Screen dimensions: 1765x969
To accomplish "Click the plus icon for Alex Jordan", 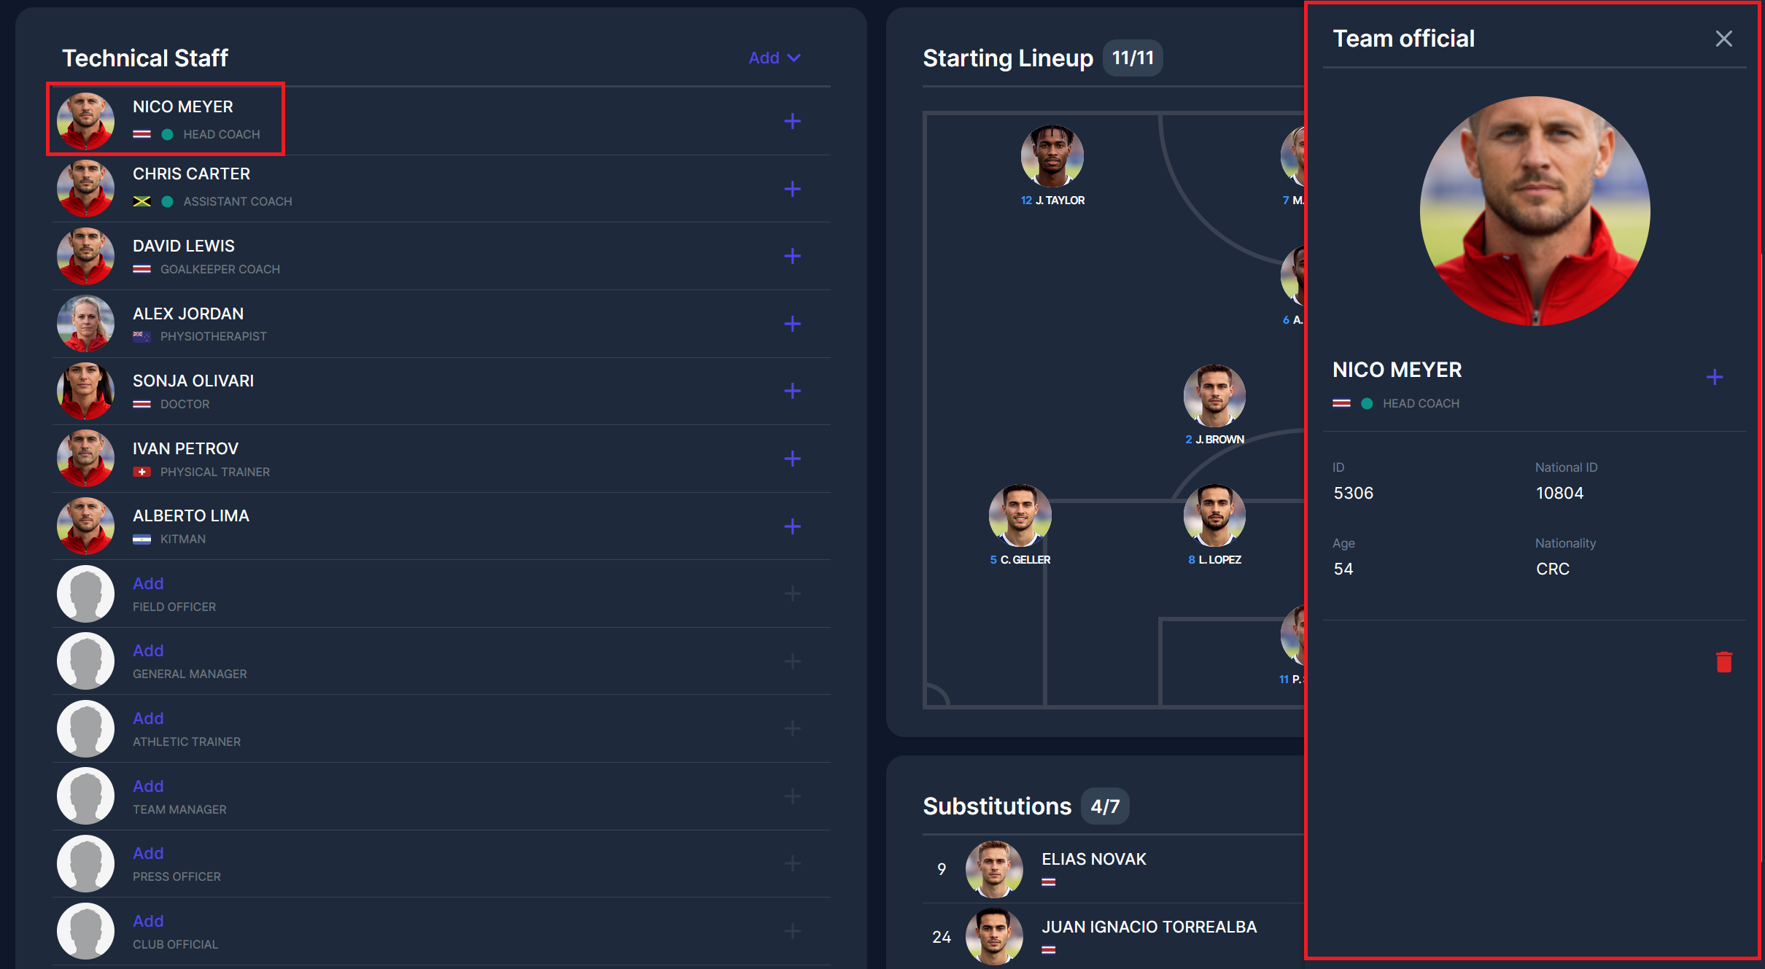I will tap(792, 324).
